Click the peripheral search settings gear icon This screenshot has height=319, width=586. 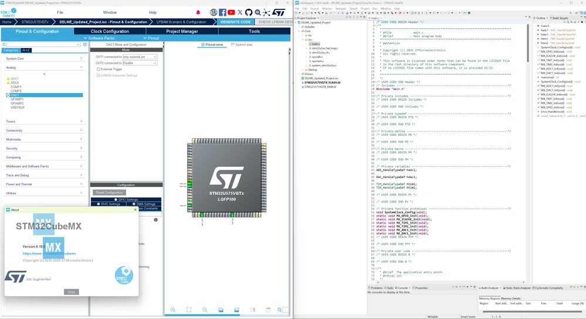point(85,44)
